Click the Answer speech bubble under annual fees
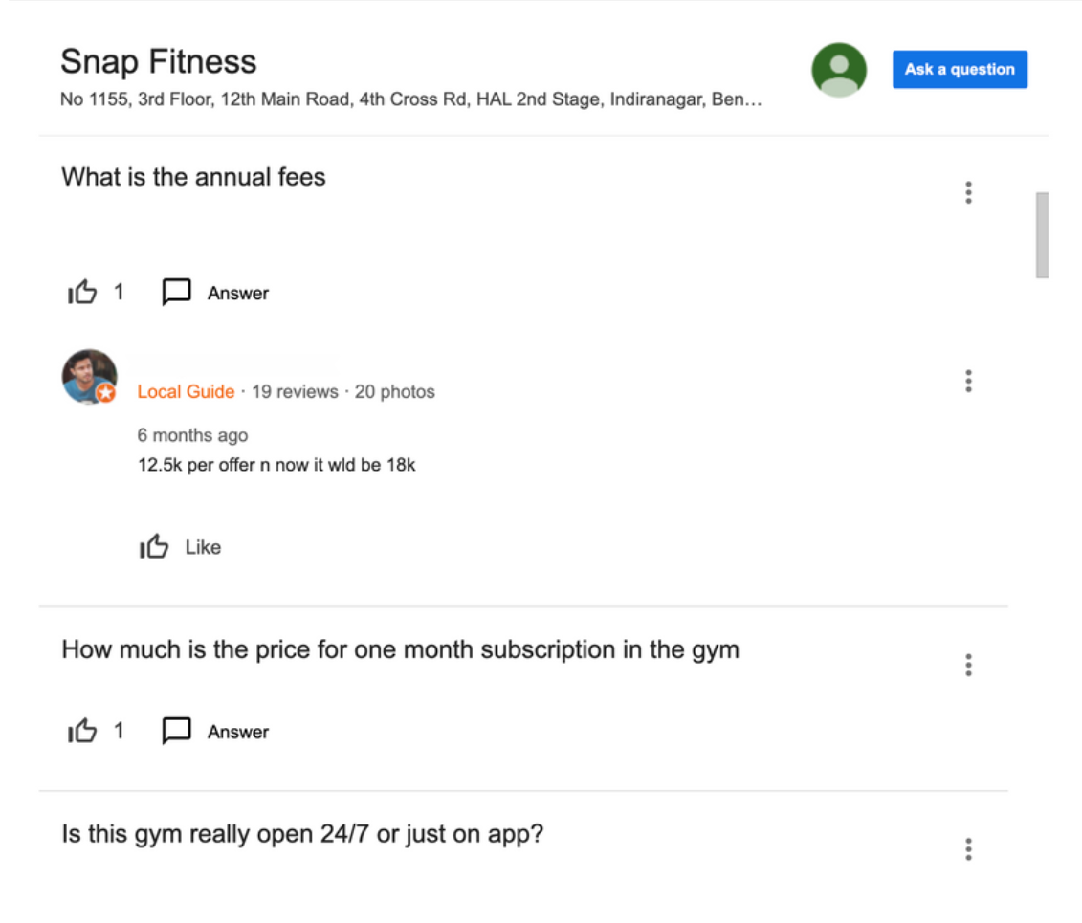The width and height of the screenshot is (1082, 923). (x=176, y=292)
